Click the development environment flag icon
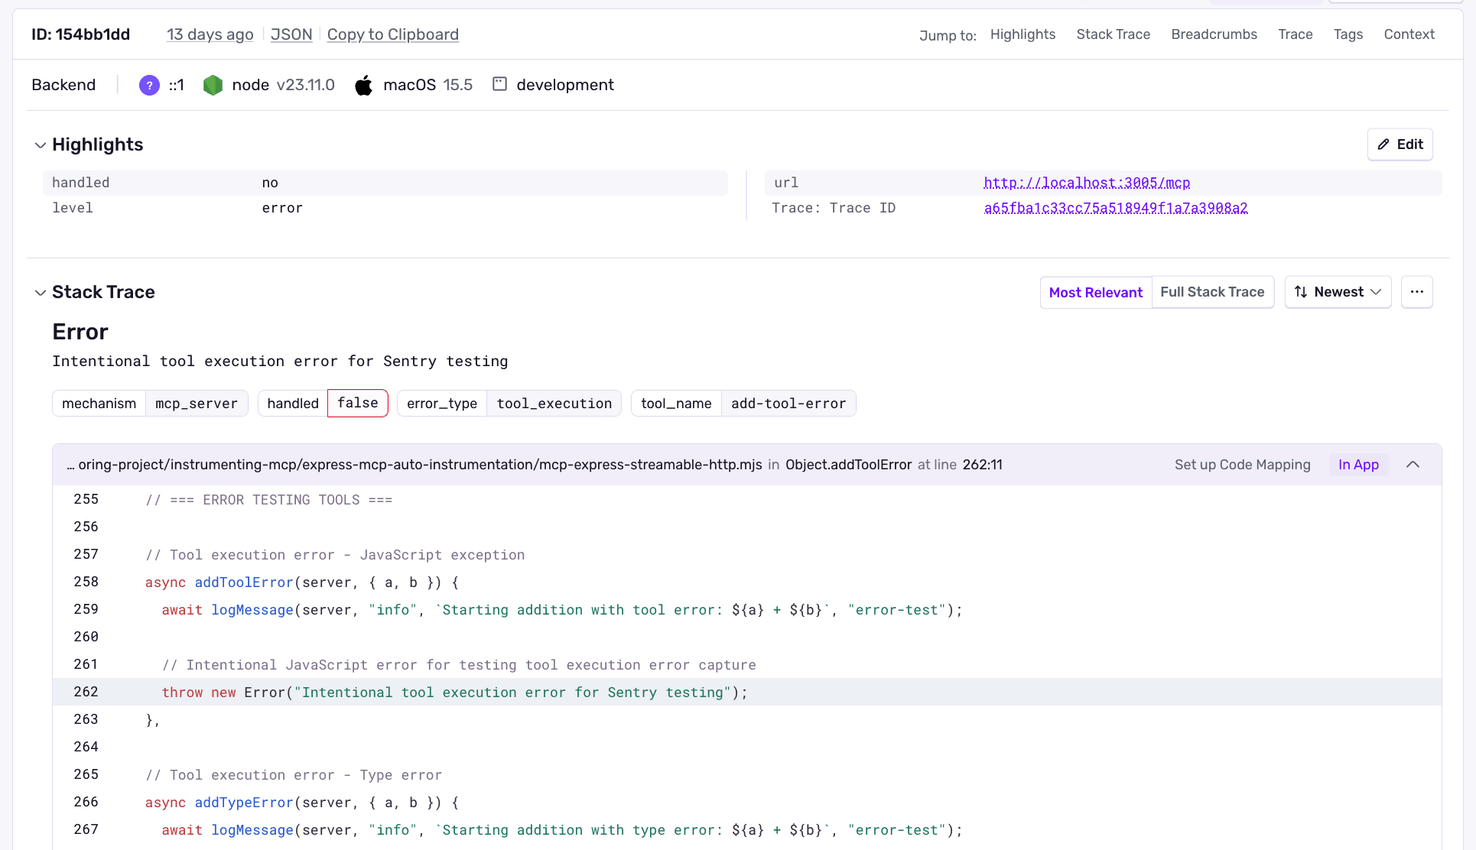 pos(499,84)
